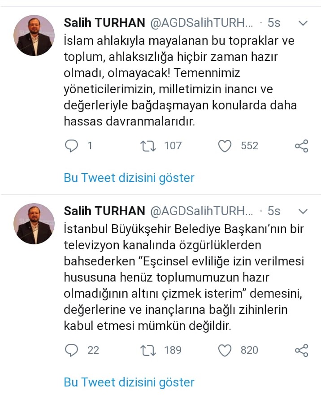This screenshot has height=395, width=321.
Task: Share the first tweet via share icon
Action: click(x=301, y=146)
